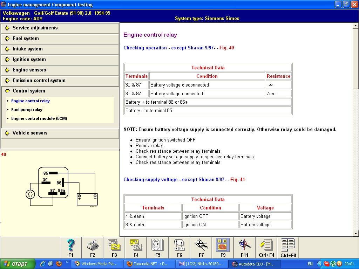Open Engine control module (ECM) item
Viewport: 359px width, 269px height.
[39, 118]
